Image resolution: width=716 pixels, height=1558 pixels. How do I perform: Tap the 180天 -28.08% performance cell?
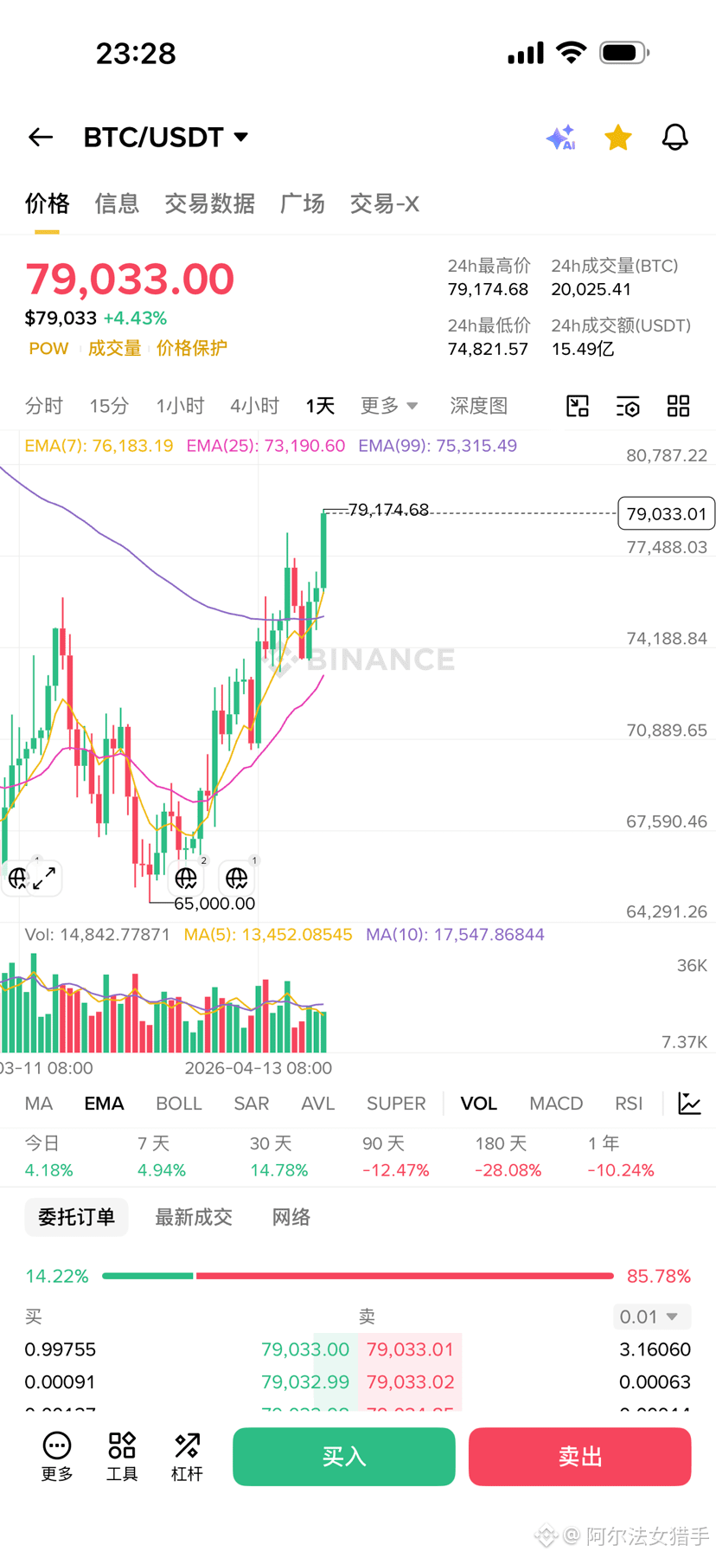tap(508, 1157)
